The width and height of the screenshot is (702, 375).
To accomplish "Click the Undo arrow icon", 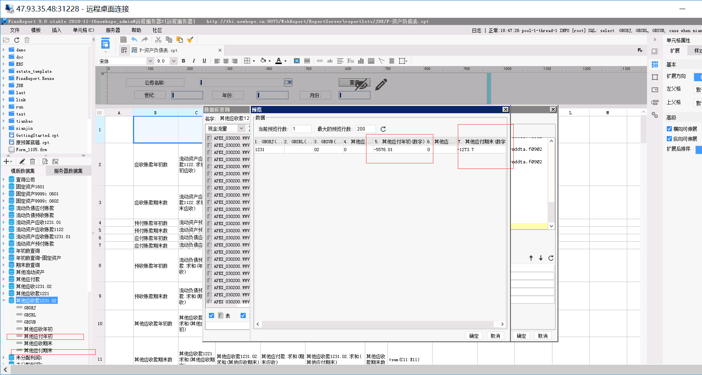I will [x=135, y=40].
